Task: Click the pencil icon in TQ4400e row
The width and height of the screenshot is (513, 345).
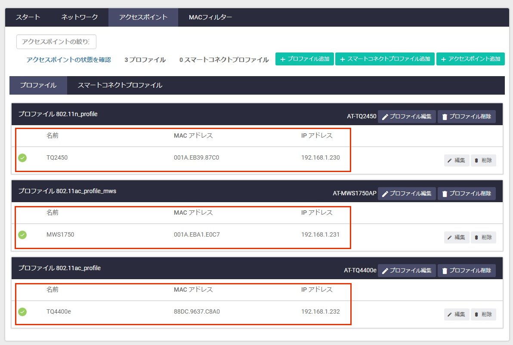Action: click(x=450, y=314)
